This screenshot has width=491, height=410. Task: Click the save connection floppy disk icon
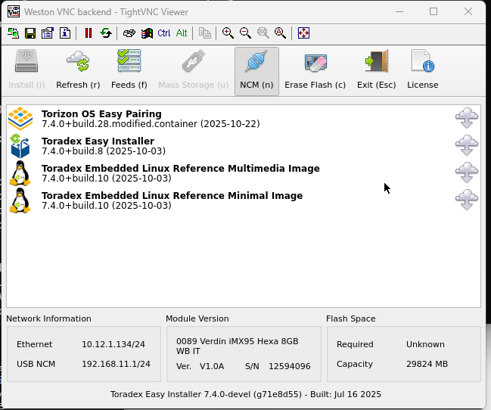click(30, 33)
